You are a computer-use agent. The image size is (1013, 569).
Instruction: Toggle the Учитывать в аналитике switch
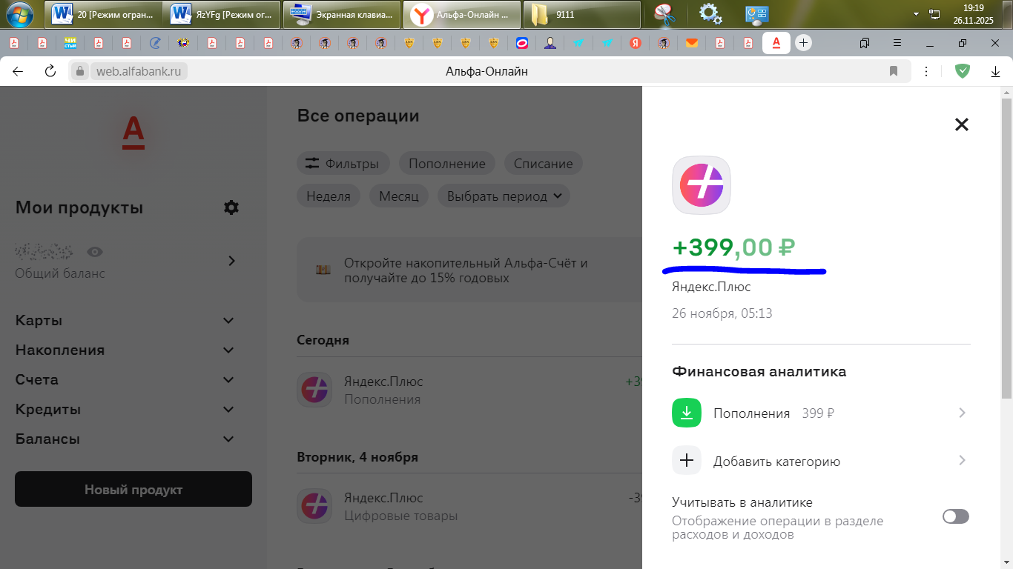[955, 516]
